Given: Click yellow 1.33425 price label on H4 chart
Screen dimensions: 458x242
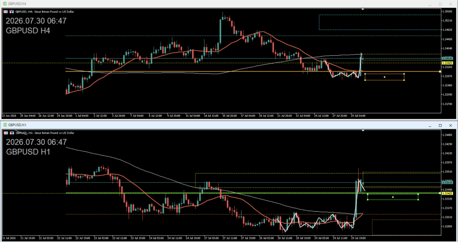Looking at the screenshot, I should point(447,63).
